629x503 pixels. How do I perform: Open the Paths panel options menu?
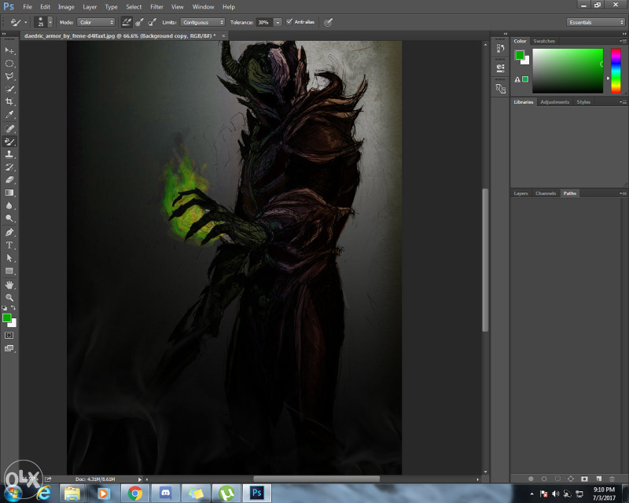[x=623, y=193]
